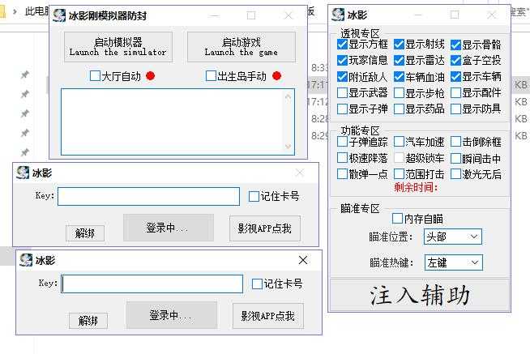
Task: Disable 显示车辆 checkbox
Action: tap(456, 77)
